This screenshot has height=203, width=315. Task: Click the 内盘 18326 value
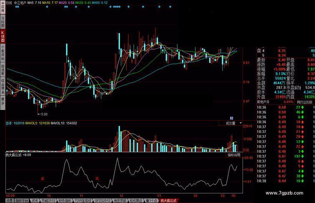click(309, 97)
